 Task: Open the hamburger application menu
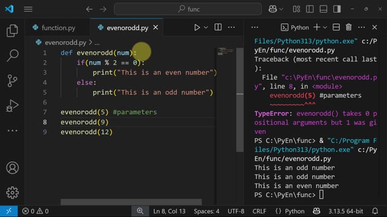[x=28, y=9]
